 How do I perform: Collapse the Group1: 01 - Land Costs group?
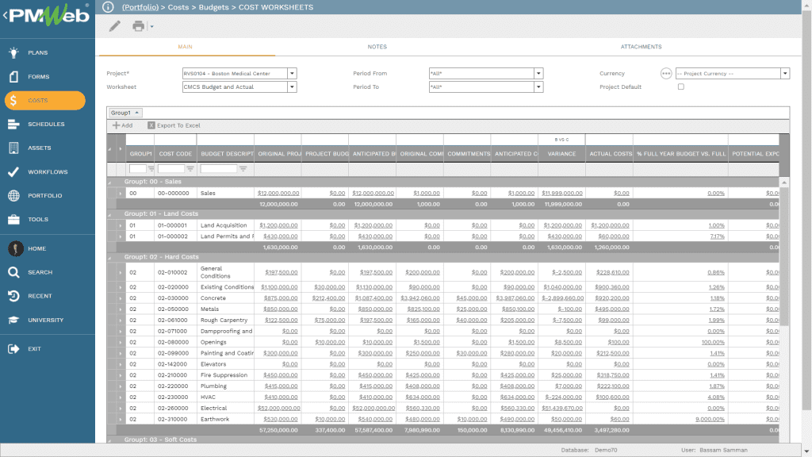[109, 214]
